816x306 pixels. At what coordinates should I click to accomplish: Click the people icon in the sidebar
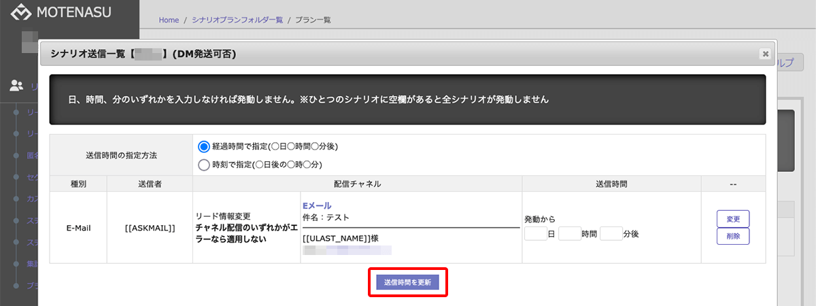coord(17,85)
